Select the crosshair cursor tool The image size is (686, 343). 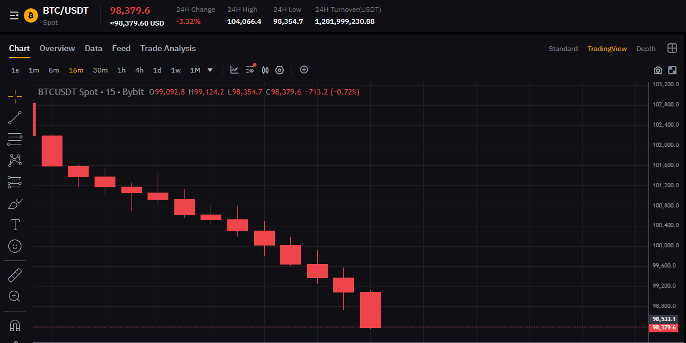pyautogui.click(x=15, y=96)
